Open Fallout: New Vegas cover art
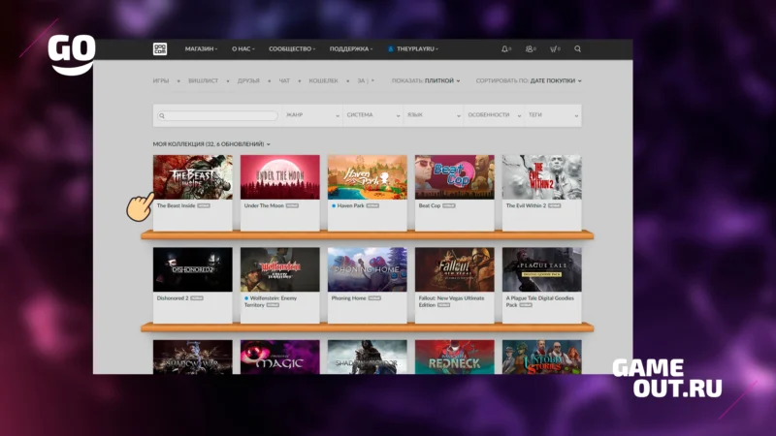This screenshot has width=776, height=436. pos(454,269)
